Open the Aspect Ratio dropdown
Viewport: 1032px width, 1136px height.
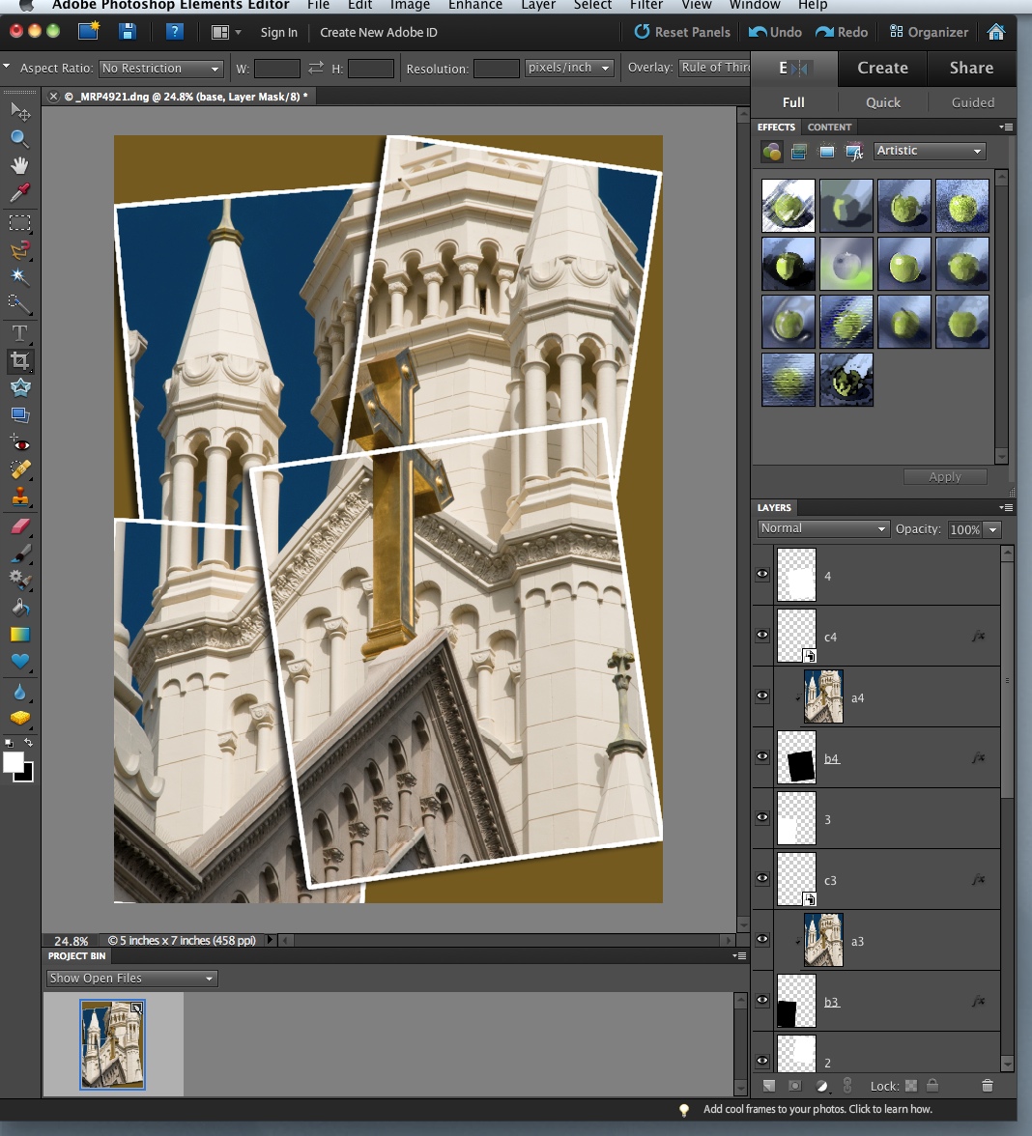161,69
